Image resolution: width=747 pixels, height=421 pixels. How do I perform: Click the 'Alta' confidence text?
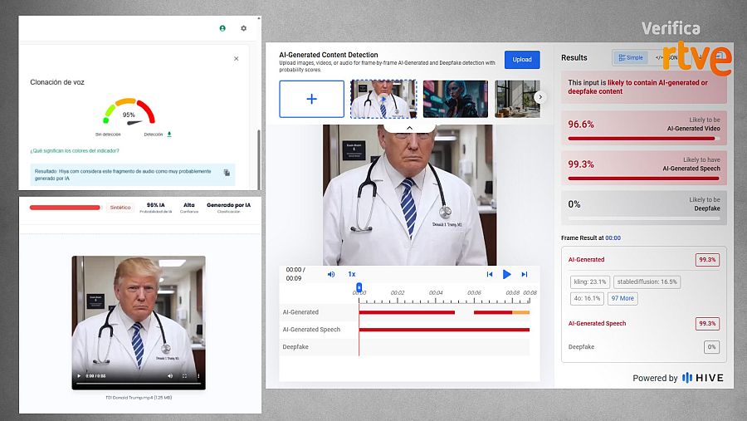point(189,205)
